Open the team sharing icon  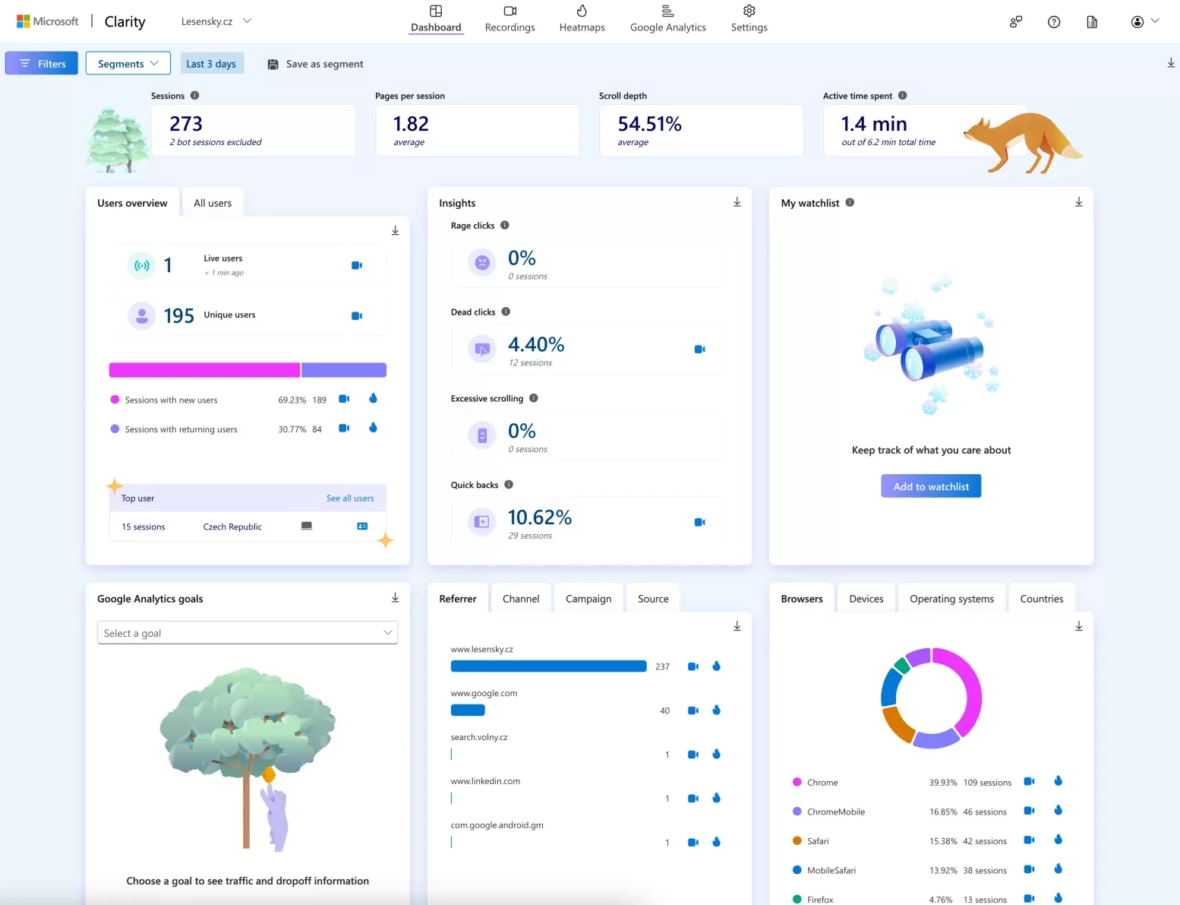pos(1016,22)
